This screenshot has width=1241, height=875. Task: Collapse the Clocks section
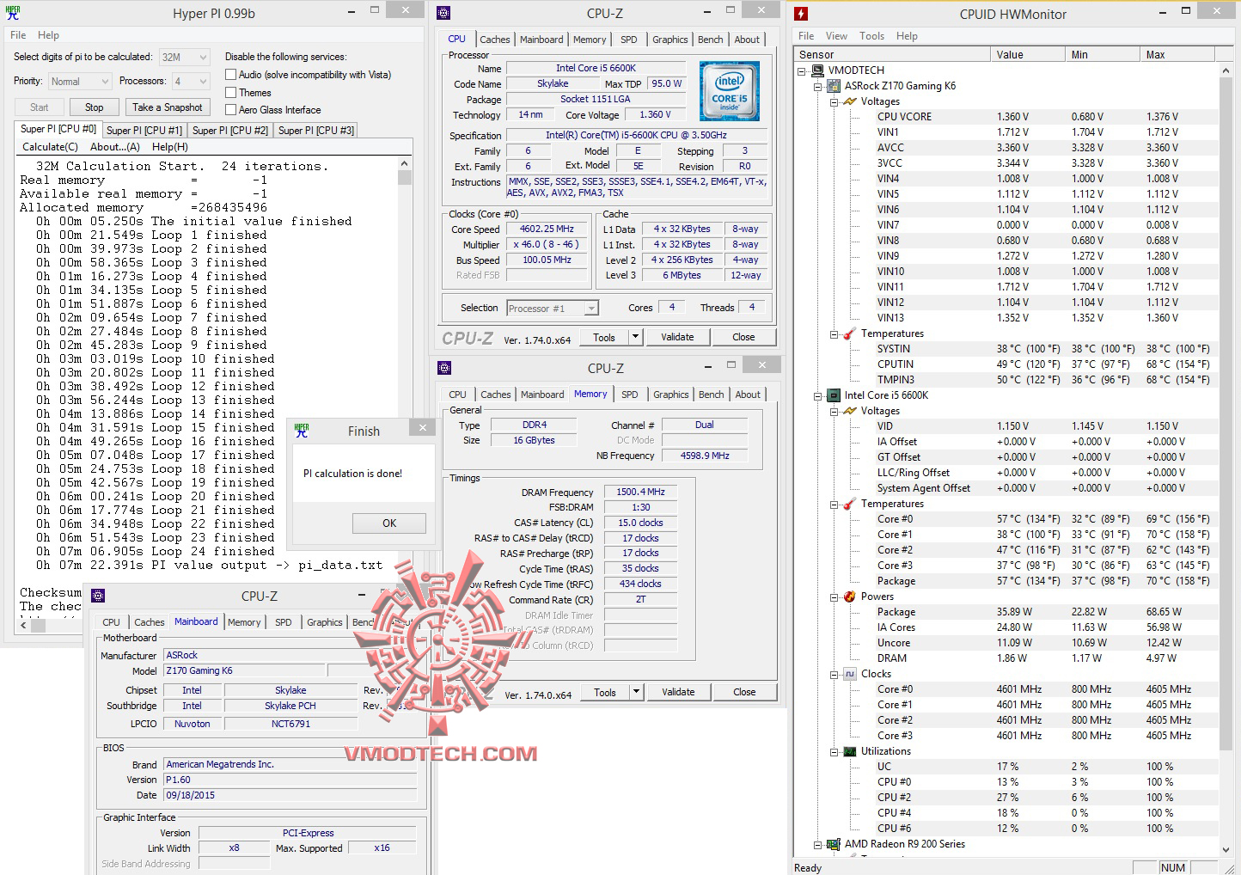(834, 674)
